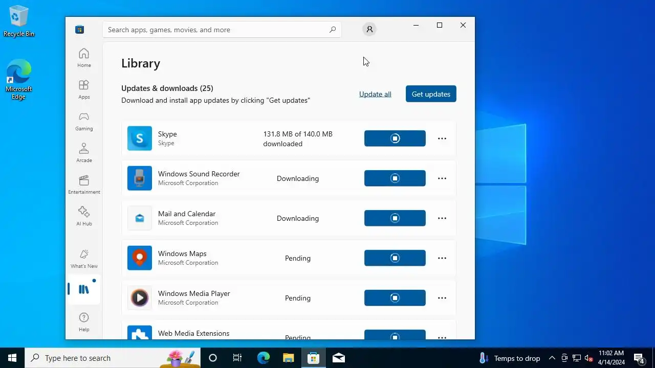Select the Windows Media Player title
Image resolution: width=655 pixels, height=368 pixels.
194,293
